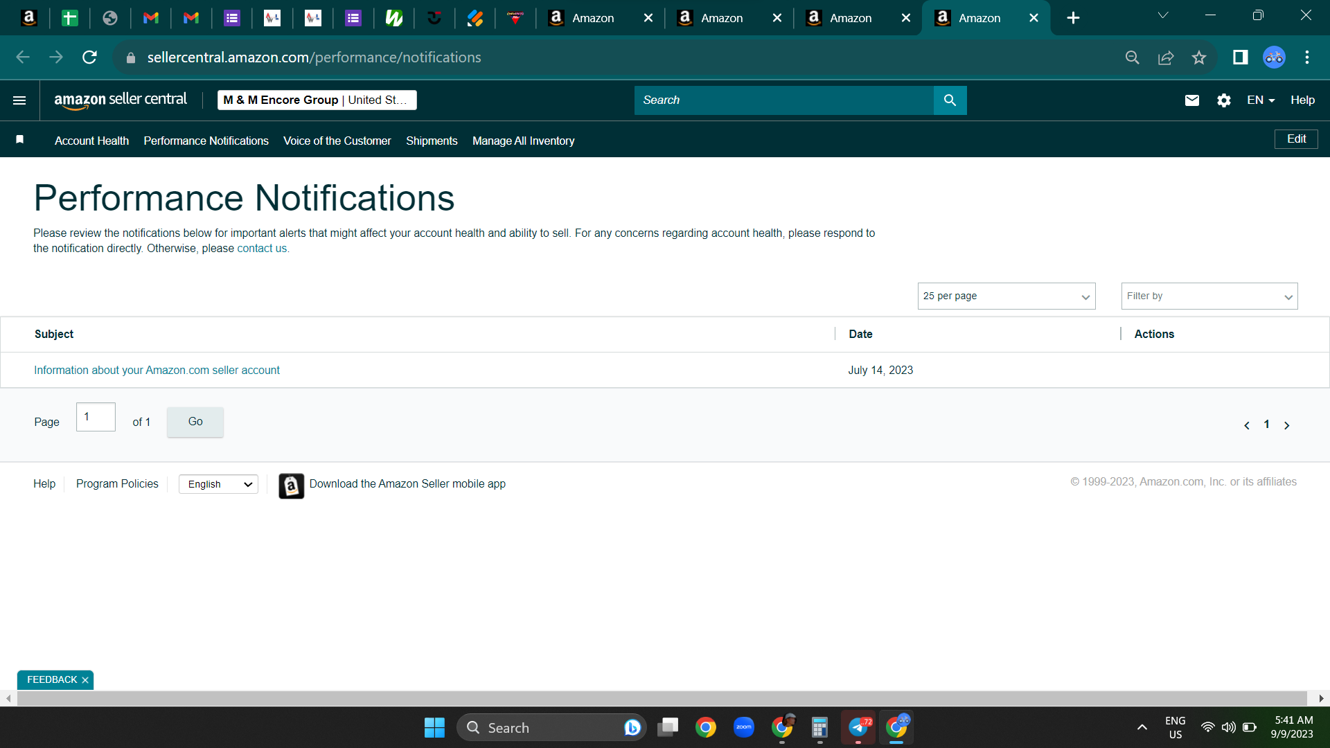Bookmark this page with the star icon
This screenshot has height=748, width=1330.
pyautogui.click(x=1199, y=57)
